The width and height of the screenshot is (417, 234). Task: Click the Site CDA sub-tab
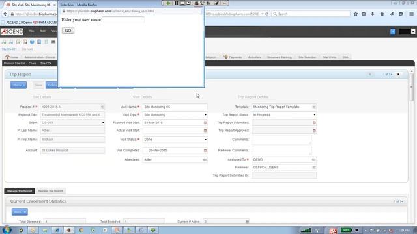46,64
